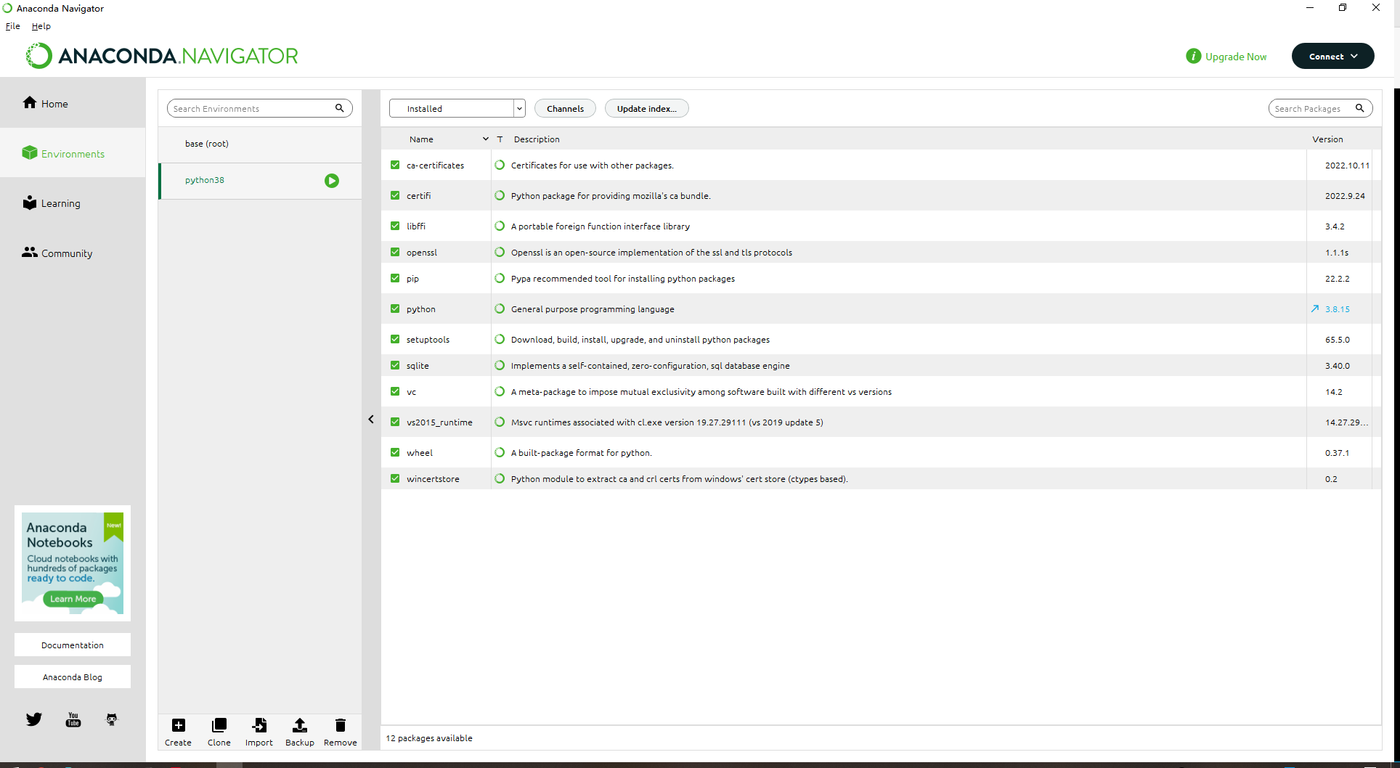Open the Installed filter dropdown

click(457, 108)
